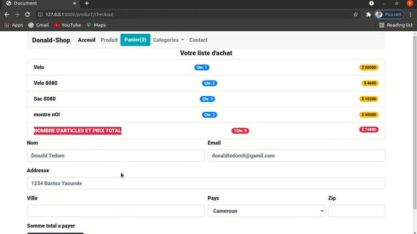
Task: Click the $ 74800 total price badge
Action: (x=369, y=129)
